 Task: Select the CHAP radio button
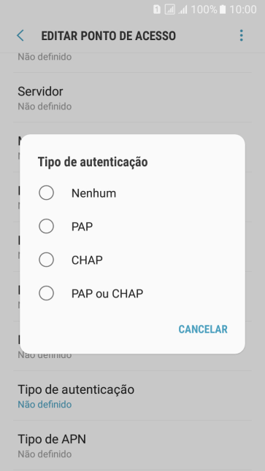pos(46,260)
